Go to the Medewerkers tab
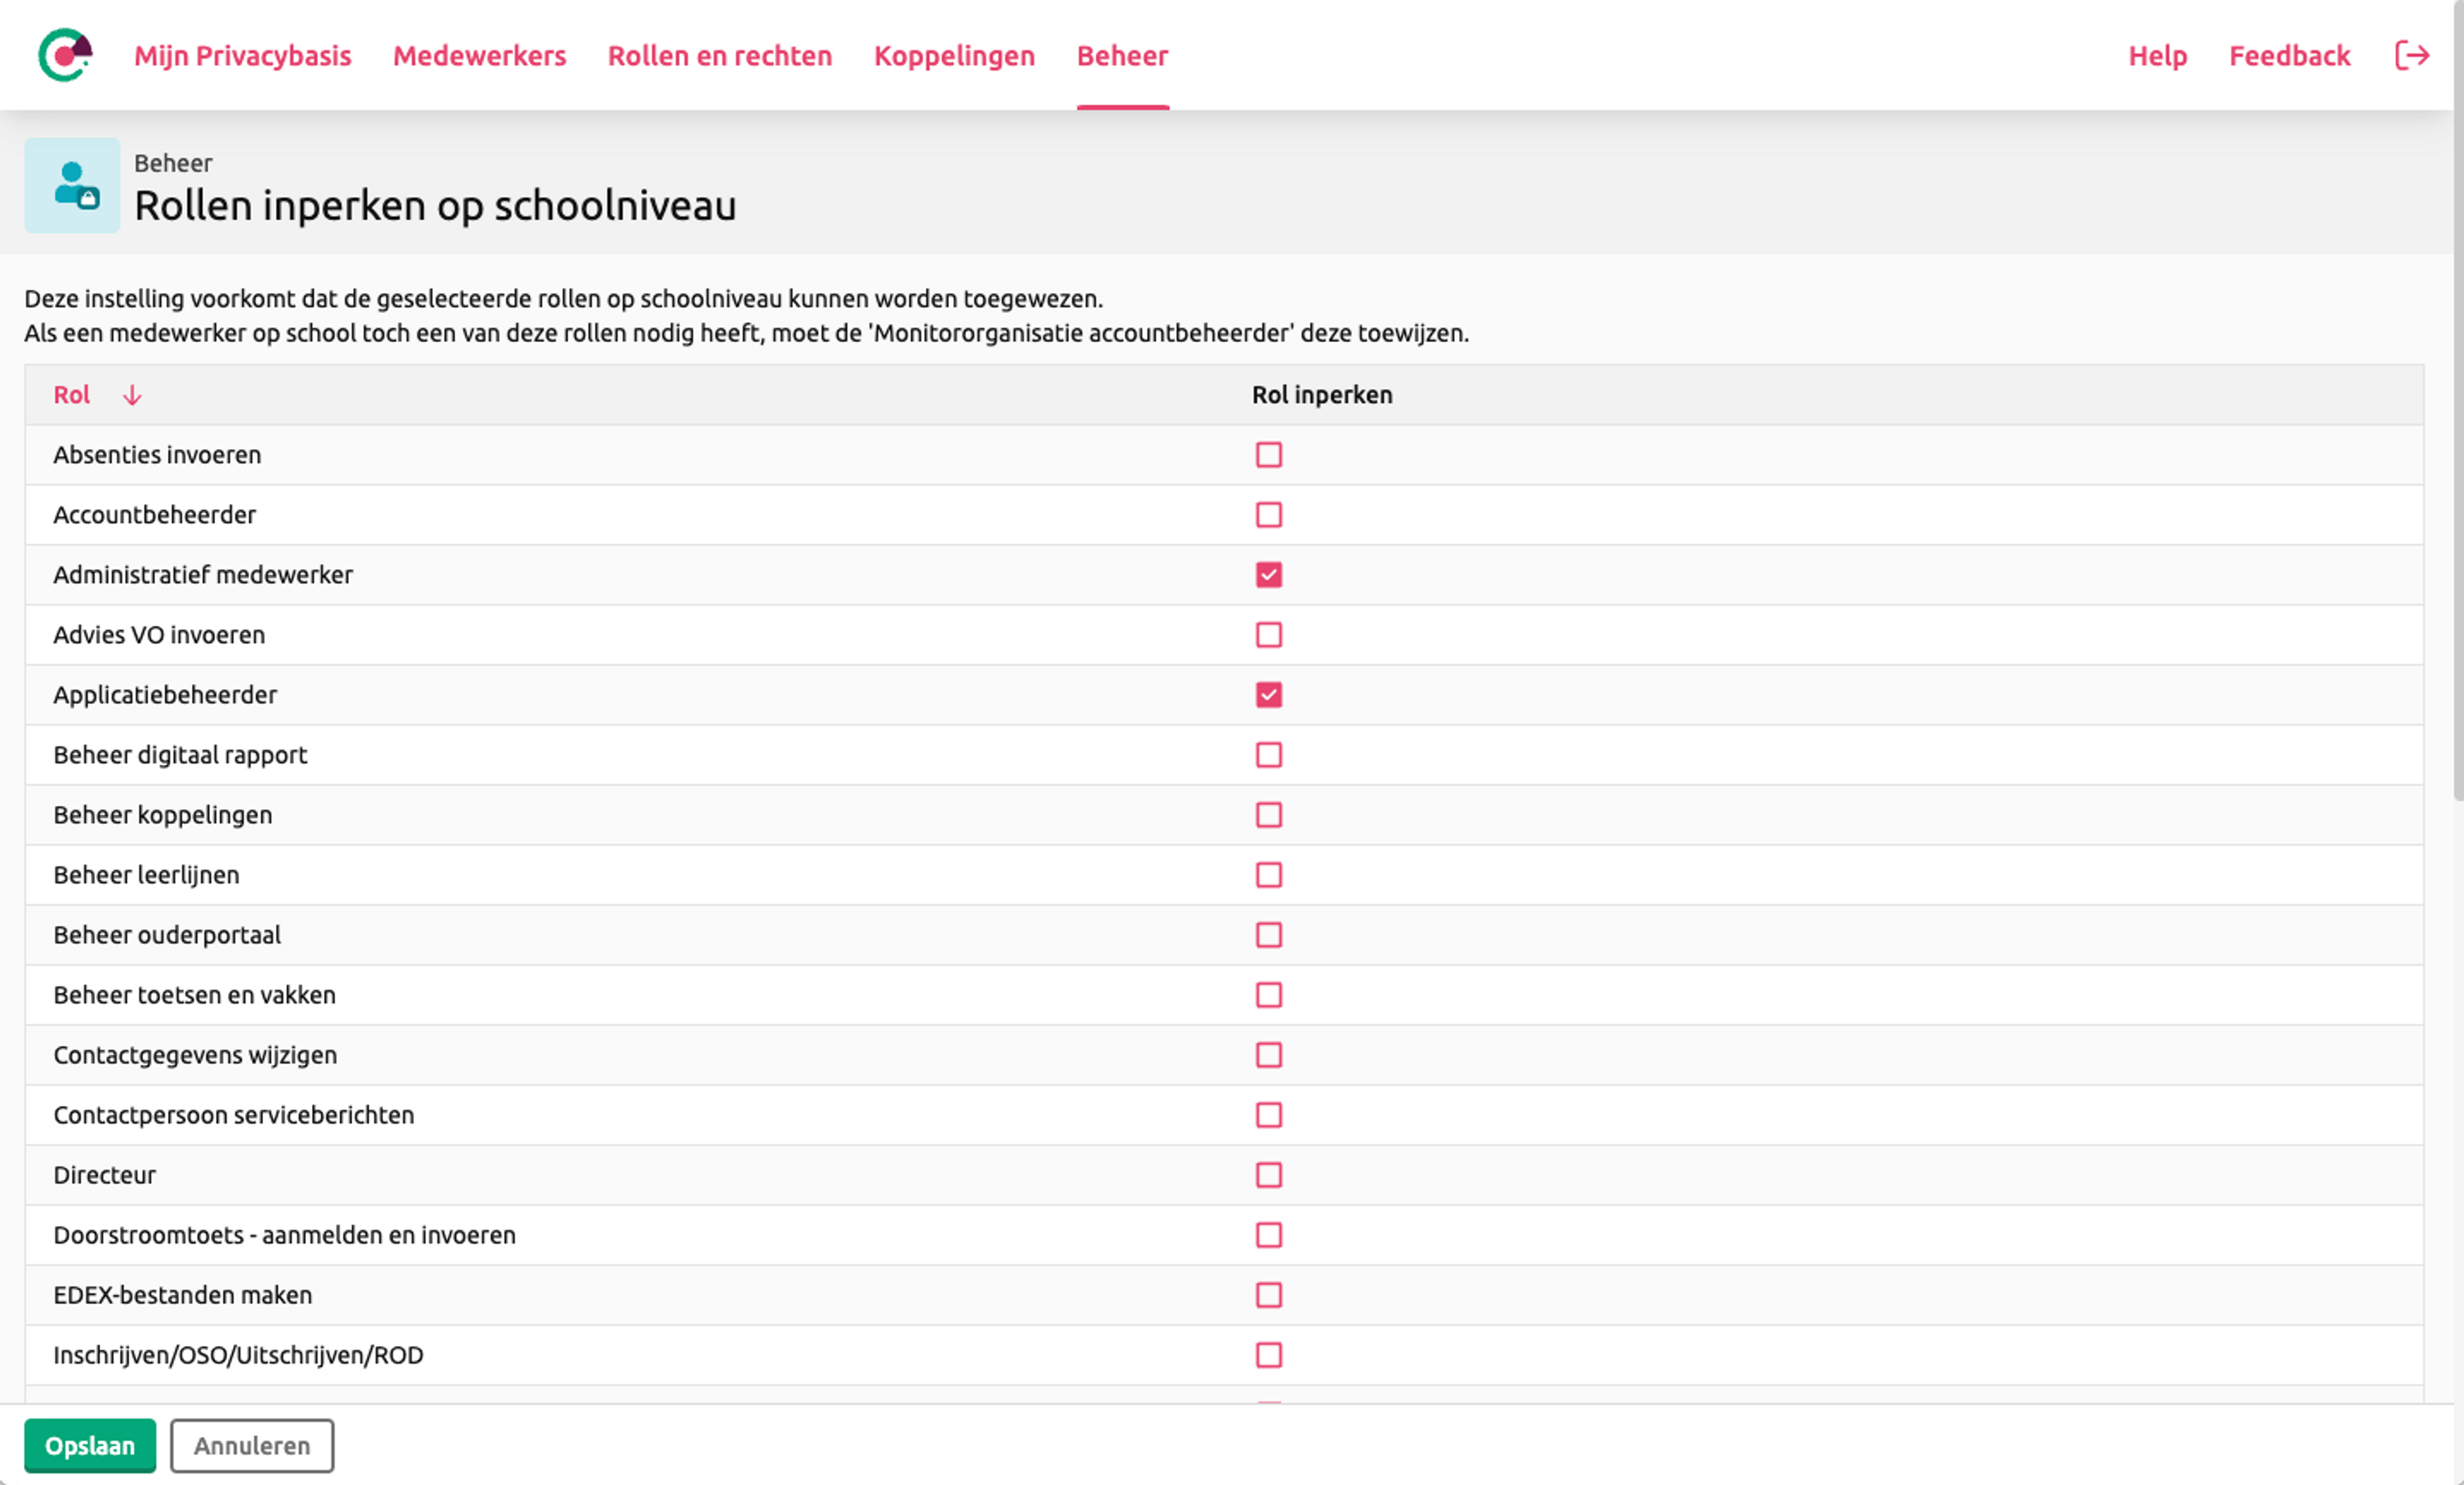2464x1485 pixels. (x=479, y=55)
